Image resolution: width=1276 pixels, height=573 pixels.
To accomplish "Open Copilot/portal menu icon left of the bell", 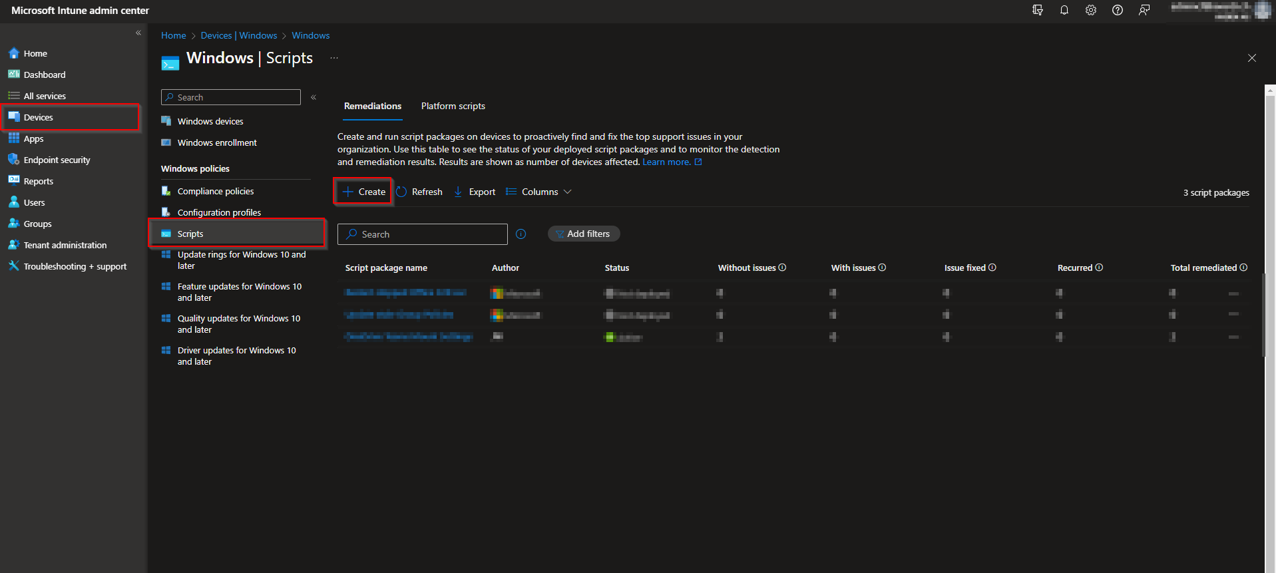I will [x=1038, y=10].
